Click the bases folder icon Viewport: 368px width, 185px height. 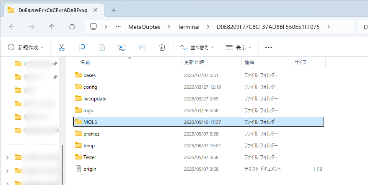point(78,75)
